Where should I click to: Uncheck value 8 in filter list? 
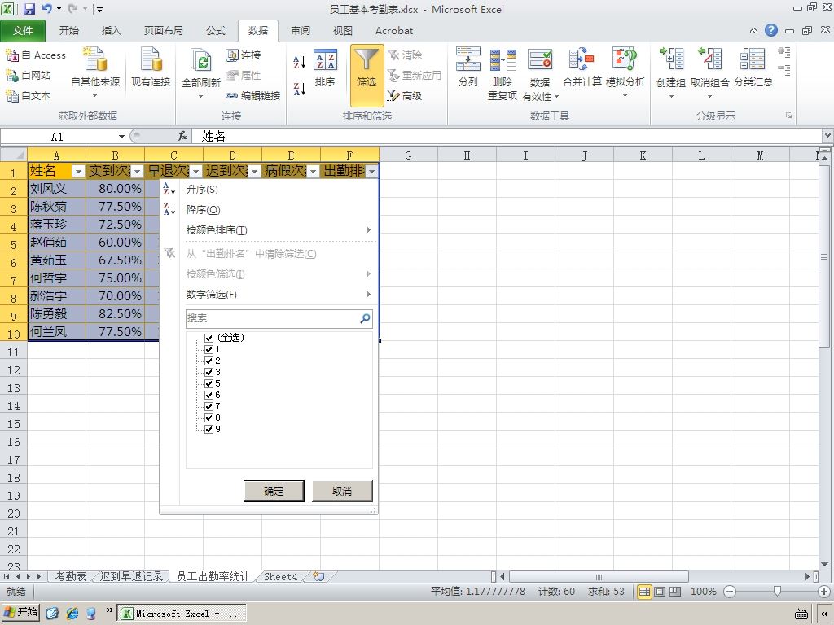pos(209,417)
